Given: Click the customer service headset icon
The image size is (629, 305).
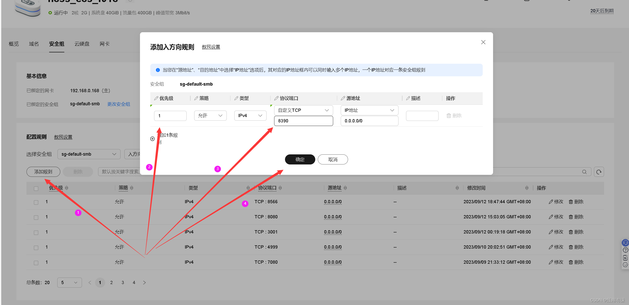Looking at the screenshot, I should tap(625, 243).
